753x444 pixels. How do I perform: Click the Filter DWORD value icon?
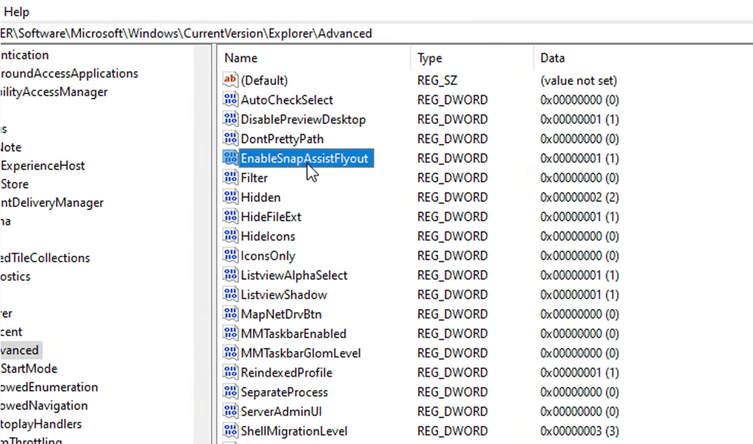tap(231, 178)
